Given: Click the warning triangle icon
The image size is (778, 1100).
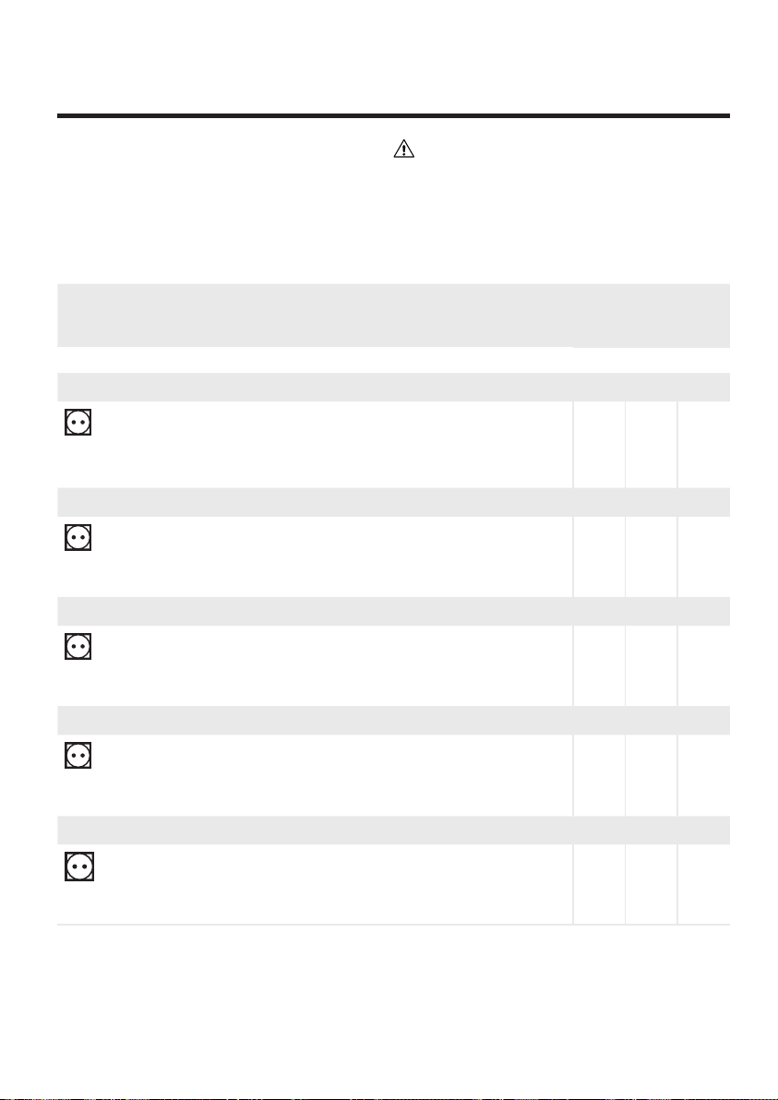Looking at the screenshot, I should click(404, 148).
